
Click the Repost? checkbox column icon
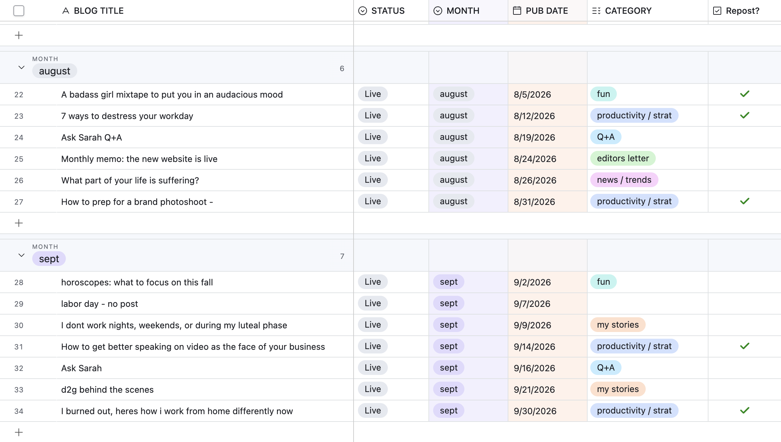(x=717, y=11)
